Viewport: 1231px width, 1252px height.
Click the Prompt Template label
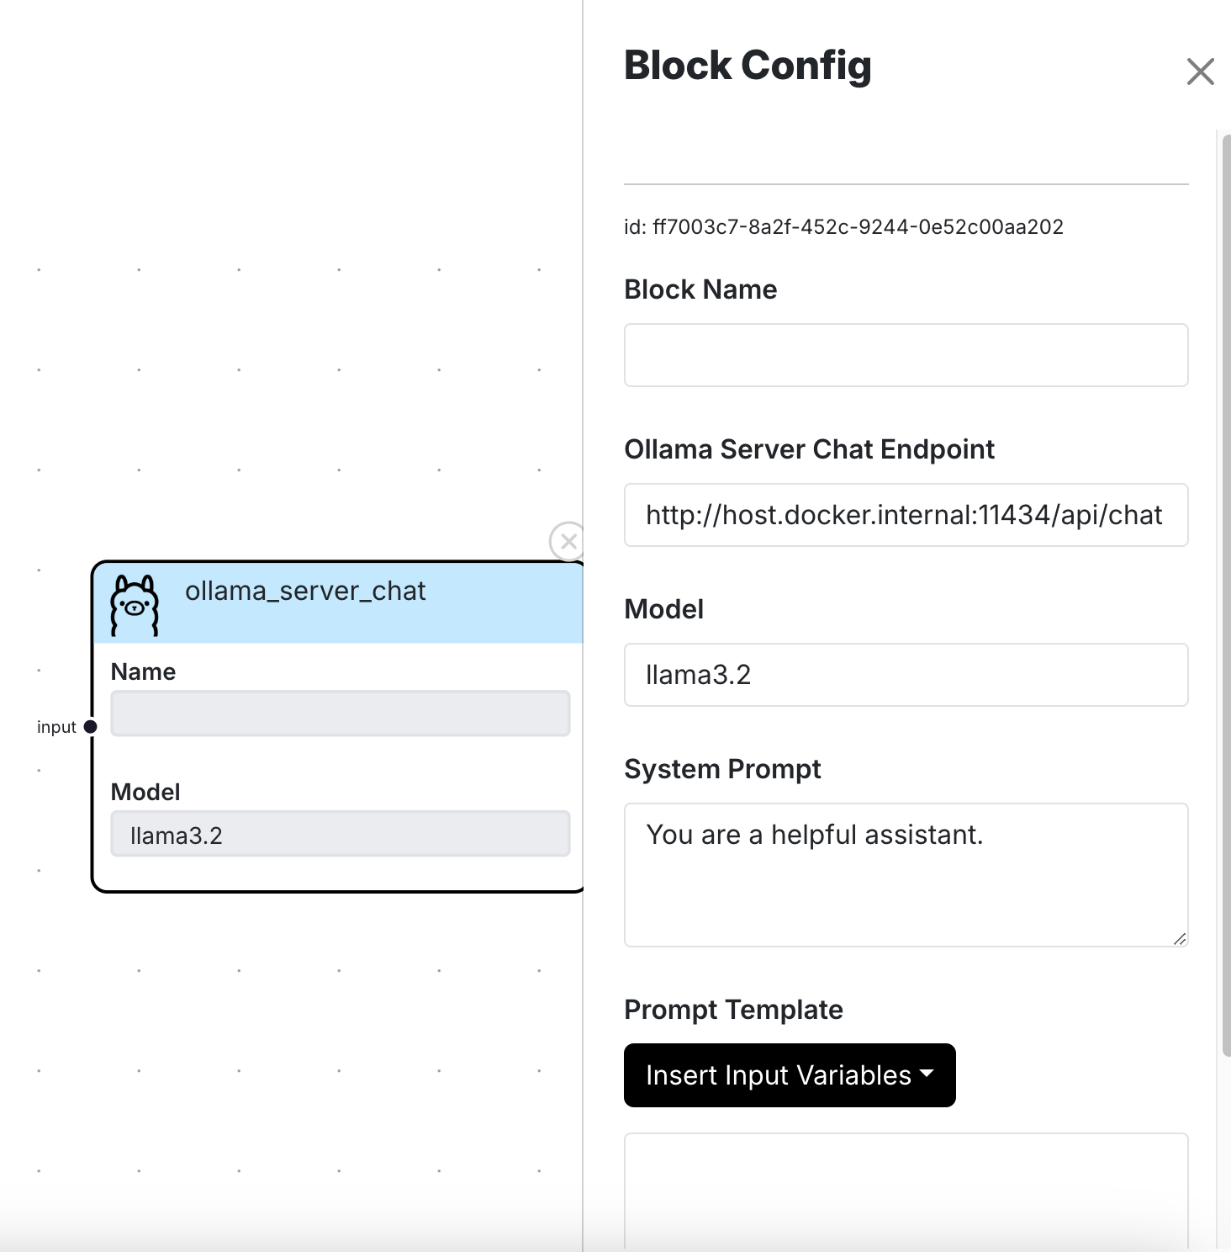(733, 1010)
